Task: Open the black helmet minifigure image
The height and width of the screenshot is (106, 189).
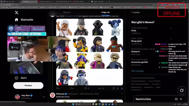Action: click(x=98, y=27)
